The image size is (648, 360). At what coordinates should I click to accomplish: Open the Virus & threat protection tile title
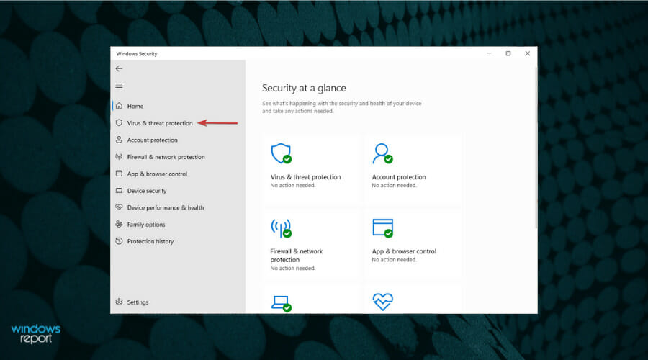point(305,177)
